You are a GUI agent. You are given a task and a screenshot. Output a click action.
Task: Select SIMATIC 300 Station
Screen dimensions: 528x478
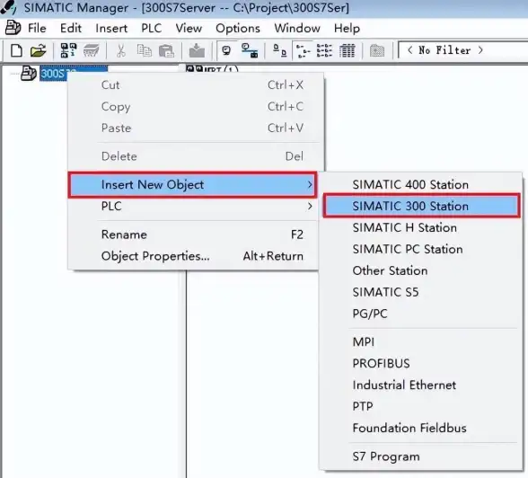(x=421, y=206)
